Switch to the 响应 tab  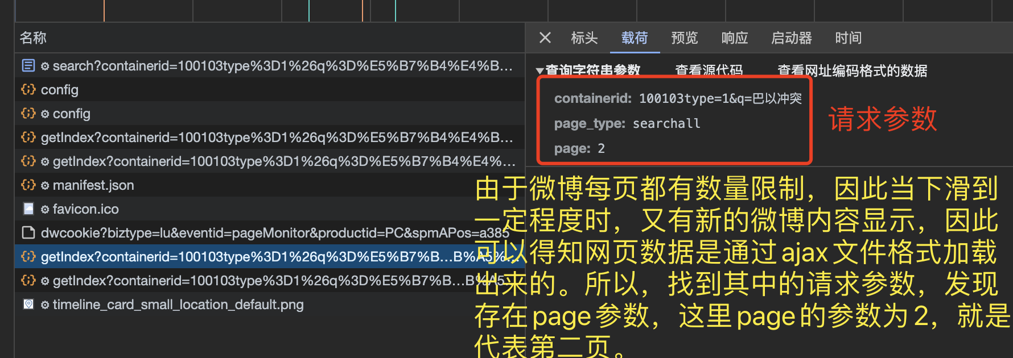click(734, 38)
